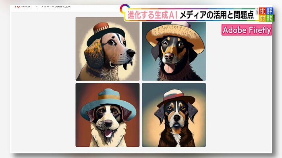Click the black メディアの活用と問題点 caption text
The height and width of the screenshot is (158, 282).
click(x=217, y=15)
